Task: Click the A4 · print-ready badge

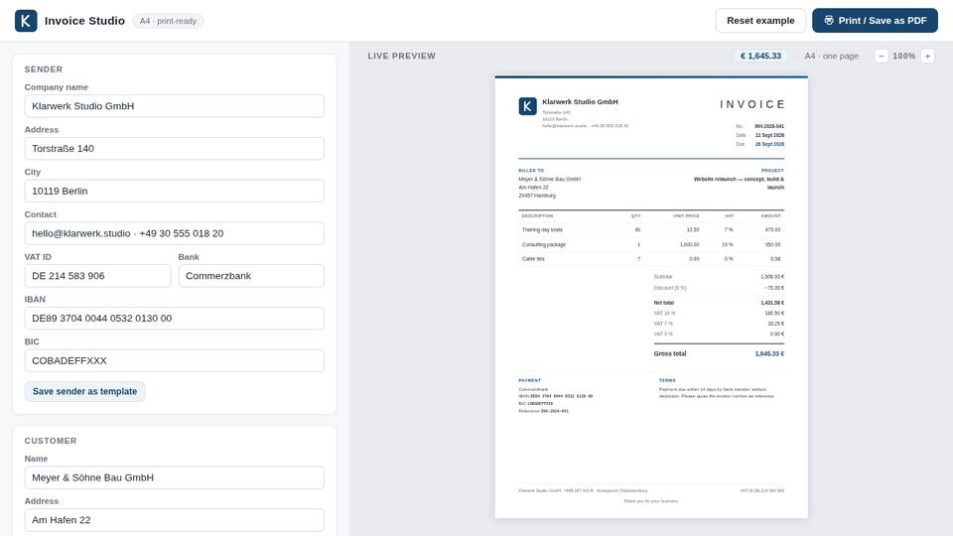Action: [169, 21]
